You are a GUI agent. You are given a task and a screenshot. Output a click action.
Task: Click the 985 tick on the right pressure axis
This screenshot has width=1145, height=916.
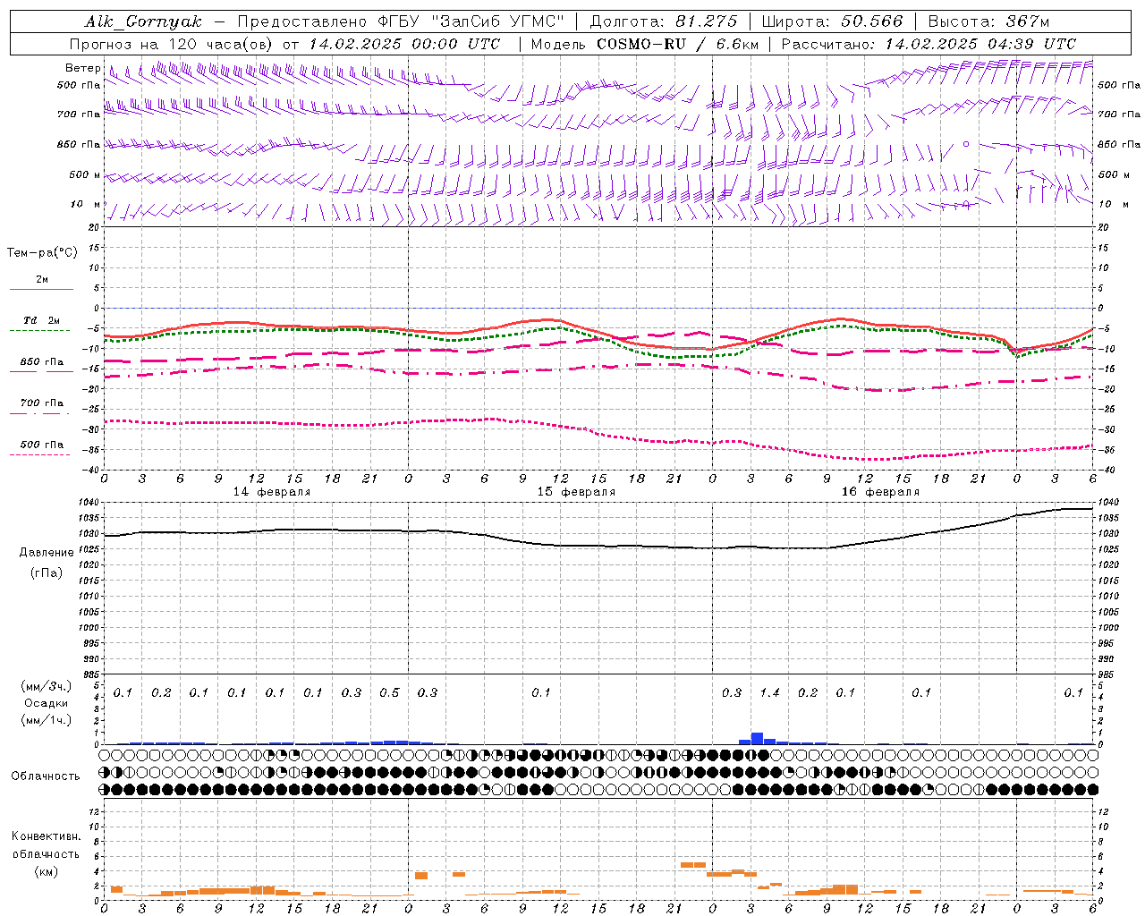coord(1107,674)
